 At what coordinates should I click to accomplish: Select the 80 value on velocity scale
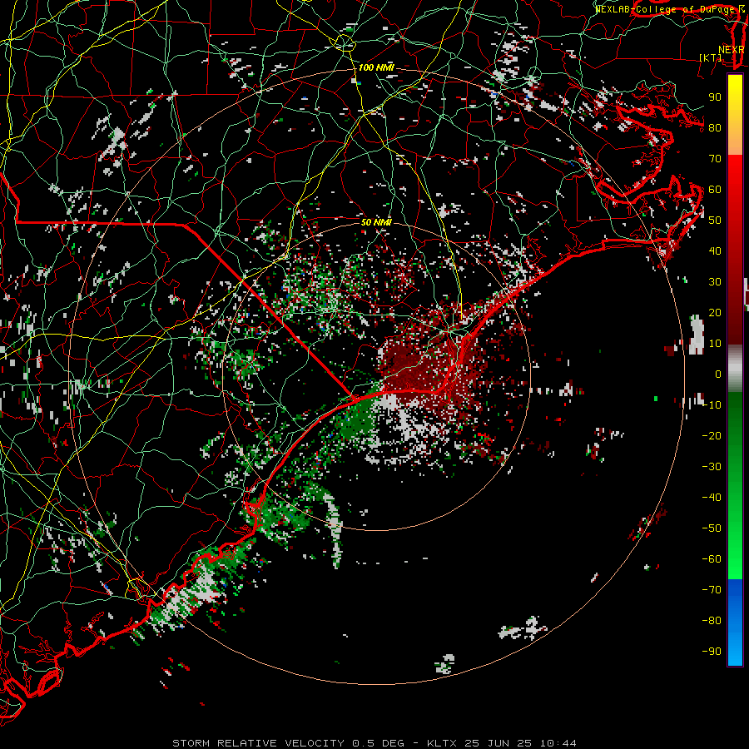715,128
